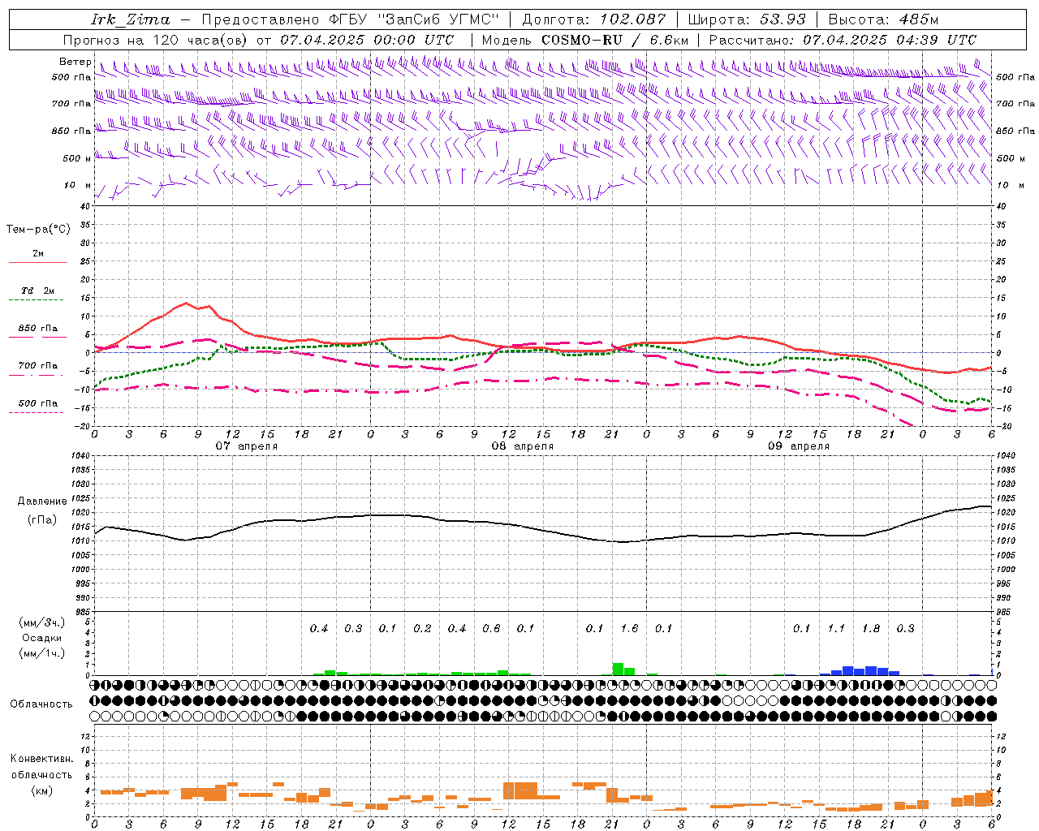Click the forecast start time 07.04.2025 00:00 UTC
1039x831 pixels.
pyautogui.click(x=367, y=40)
